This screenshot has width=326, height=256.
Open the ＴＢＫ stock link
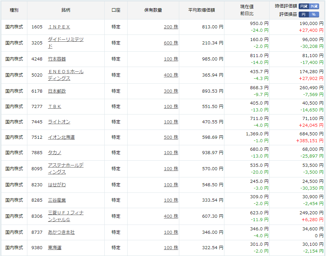pos(54,107)
